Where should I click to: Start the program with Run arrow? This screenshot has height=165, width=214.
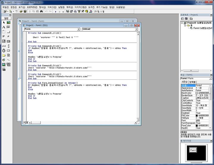56,12
